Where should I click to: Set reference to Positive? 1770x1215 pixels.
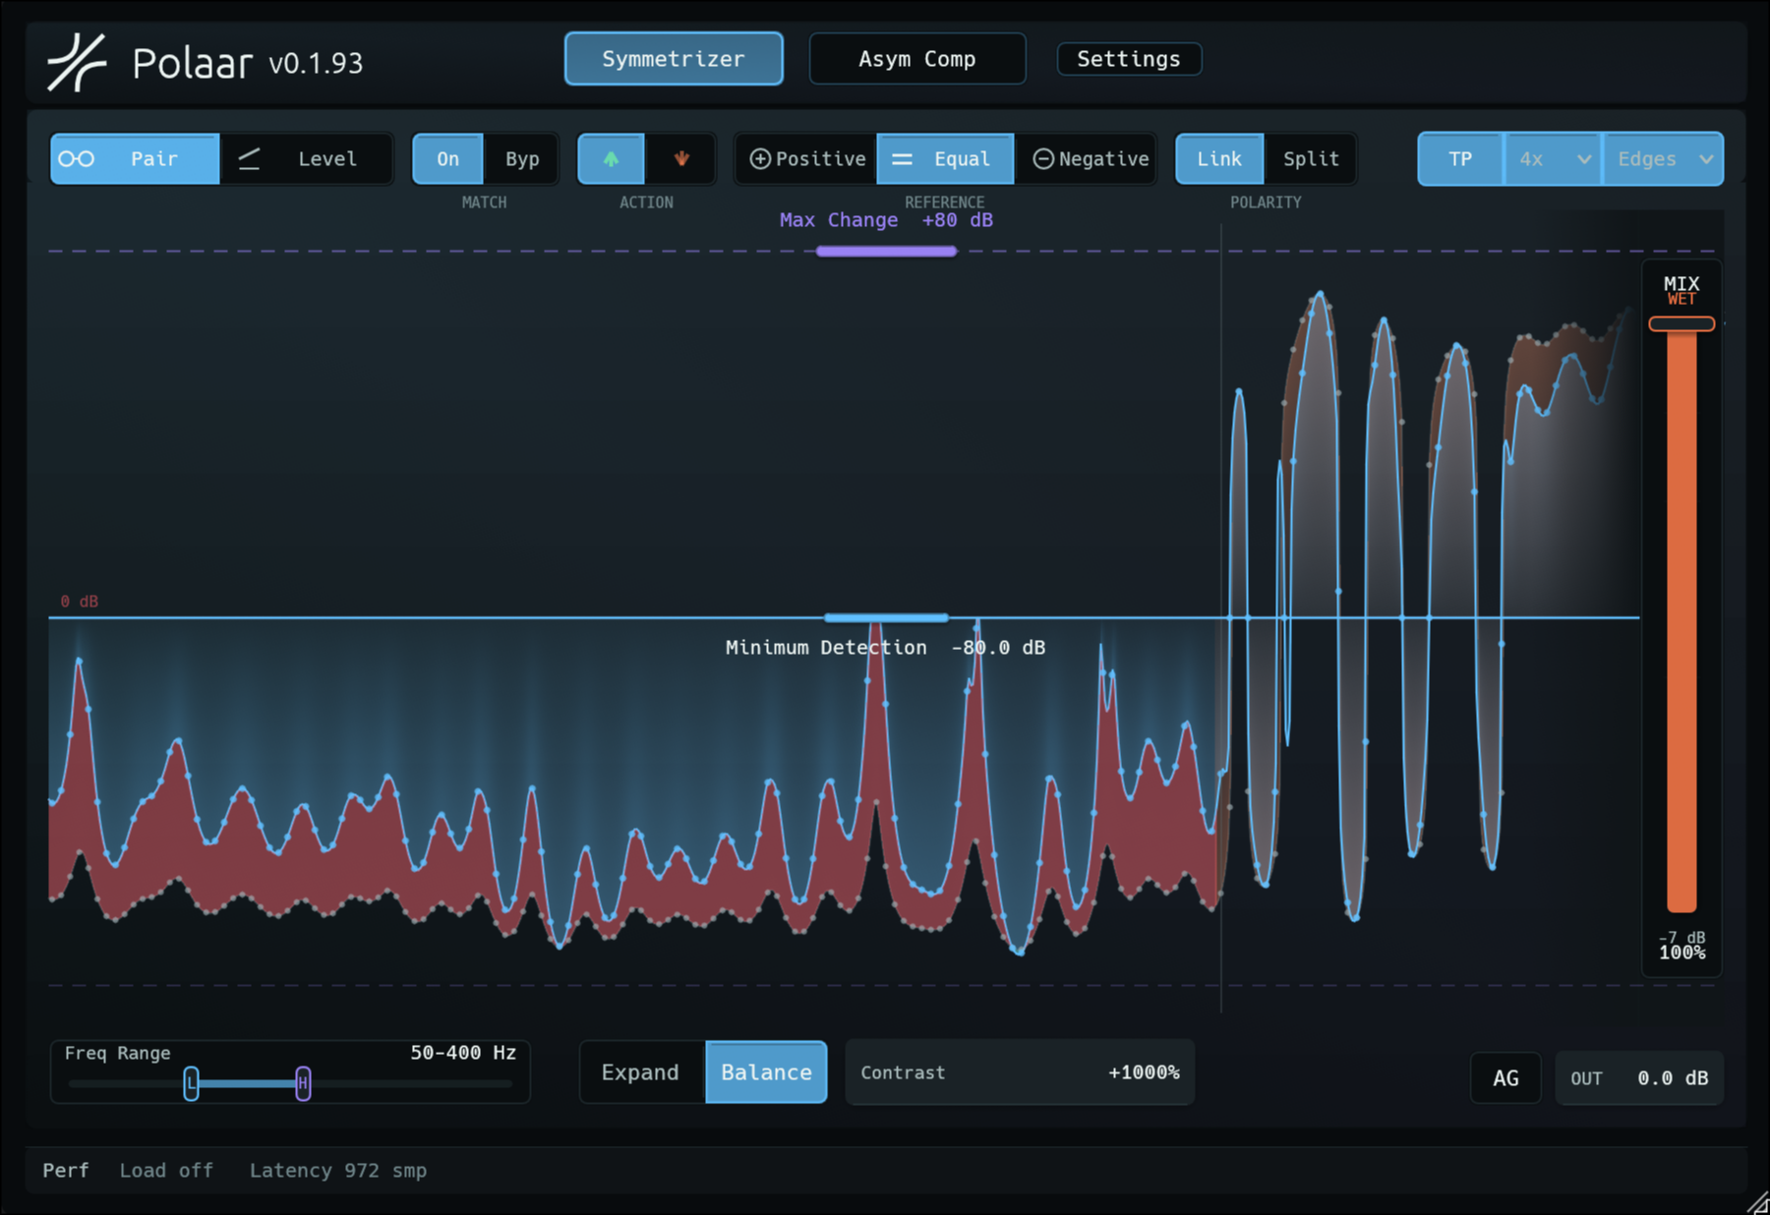point(806,159)
